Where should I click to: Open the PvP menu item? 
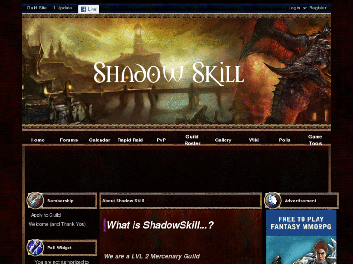(x=161, y=140)
